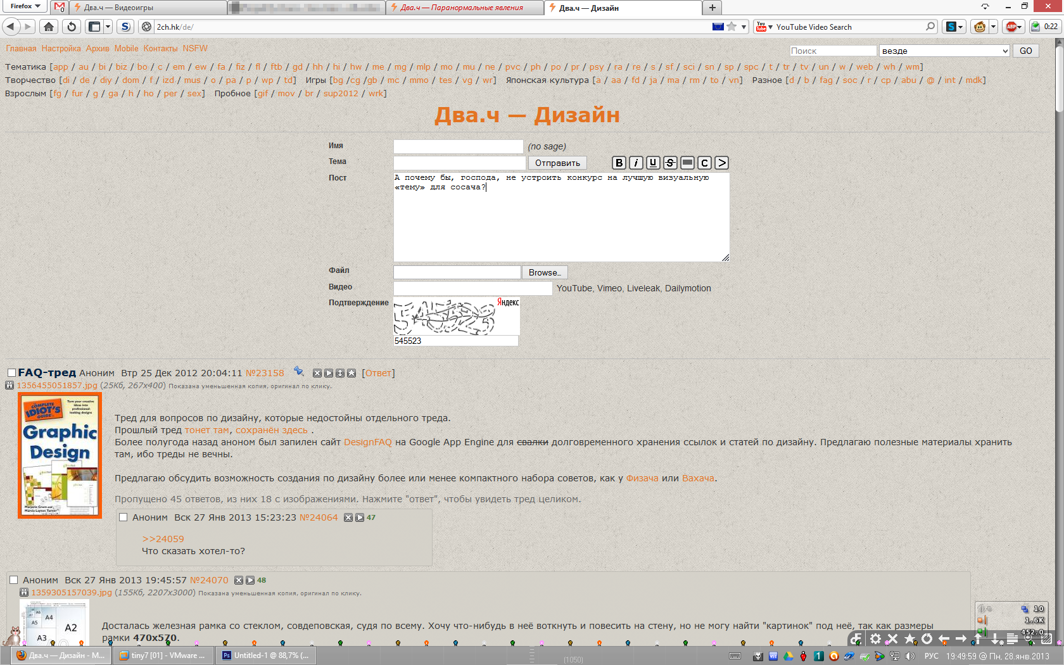Tick the checkbox of post №24070
The image size is (1064, 665).
pos(13,580)
